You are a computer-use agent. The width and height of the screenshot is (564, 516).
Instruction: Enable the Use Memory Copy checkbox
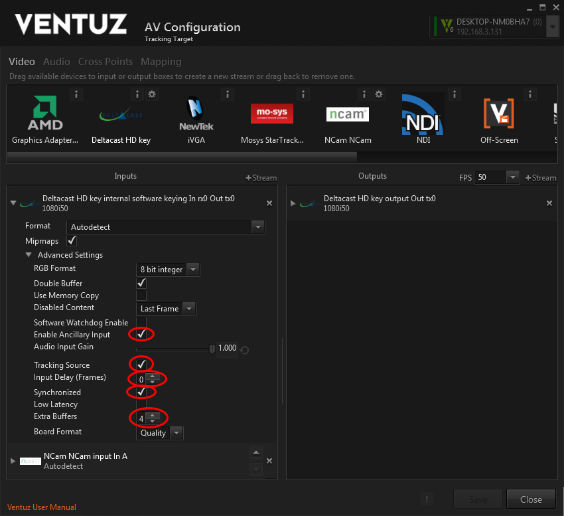[x=141, y=296]
